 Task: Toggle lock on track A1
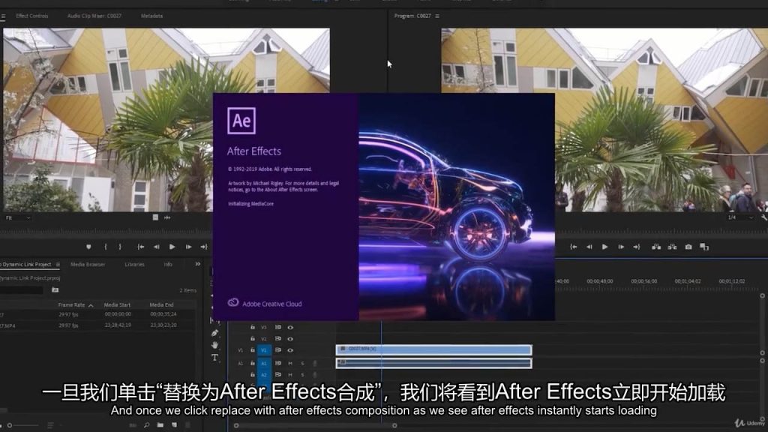pos(253,363)
